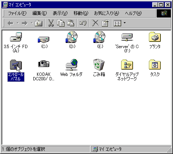Open the ファイル(F) menu
The height and width of the screenshot is (154, 173).
[x=17, y=13]
